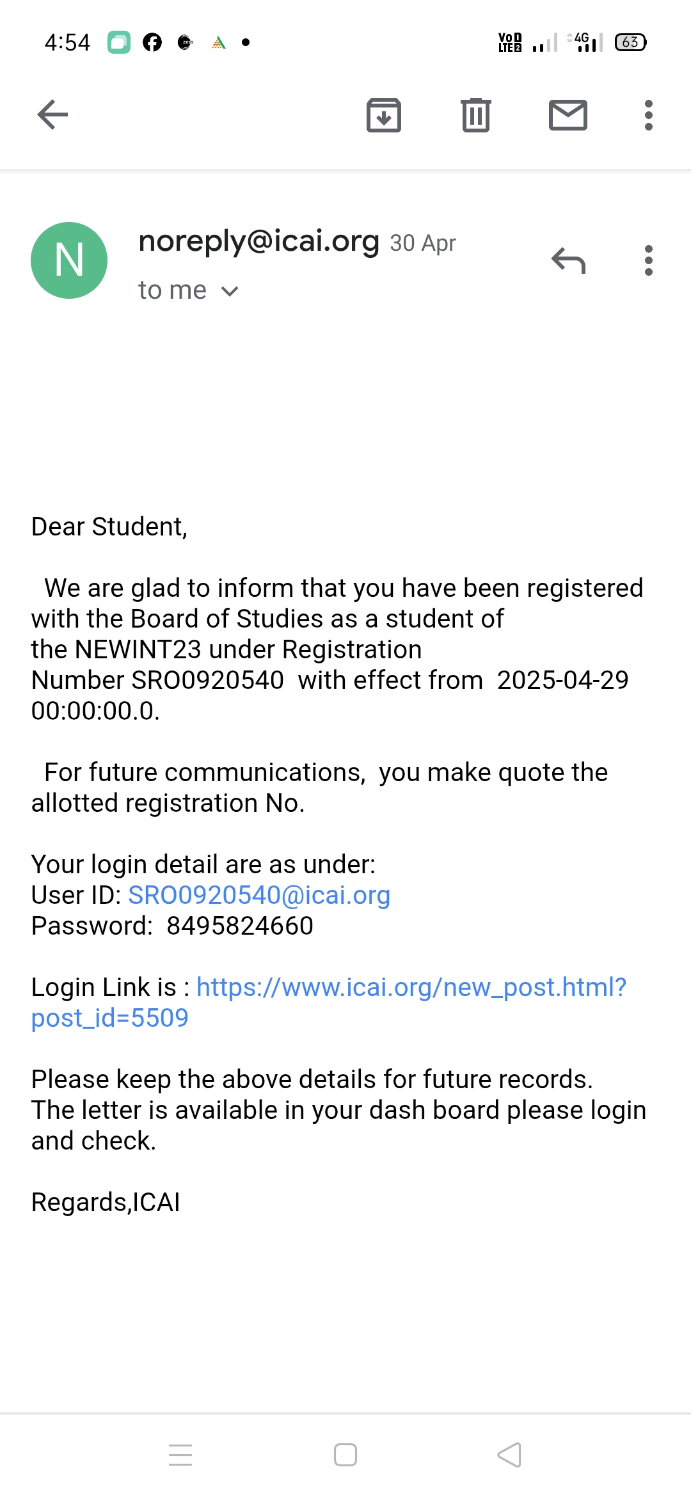The image size is (691, 1497).
Task: Tap the battery indicator in status bar
Action: point(630,42)
